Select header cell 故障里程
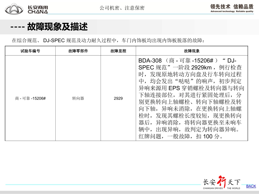The width and height of the screenshot is (259, 194). (118, 51)
